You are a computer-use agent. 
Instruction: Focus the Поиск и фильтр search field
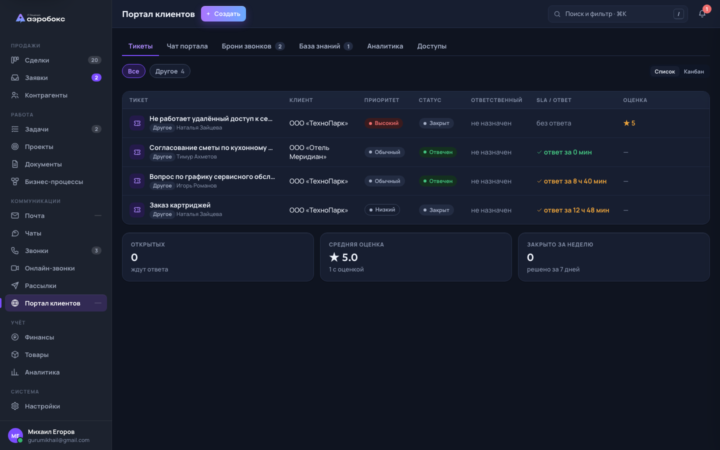[618, 14]
